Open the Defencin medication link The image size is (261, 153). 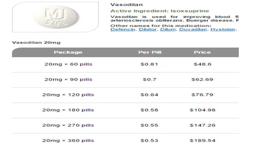pos(123,30)
